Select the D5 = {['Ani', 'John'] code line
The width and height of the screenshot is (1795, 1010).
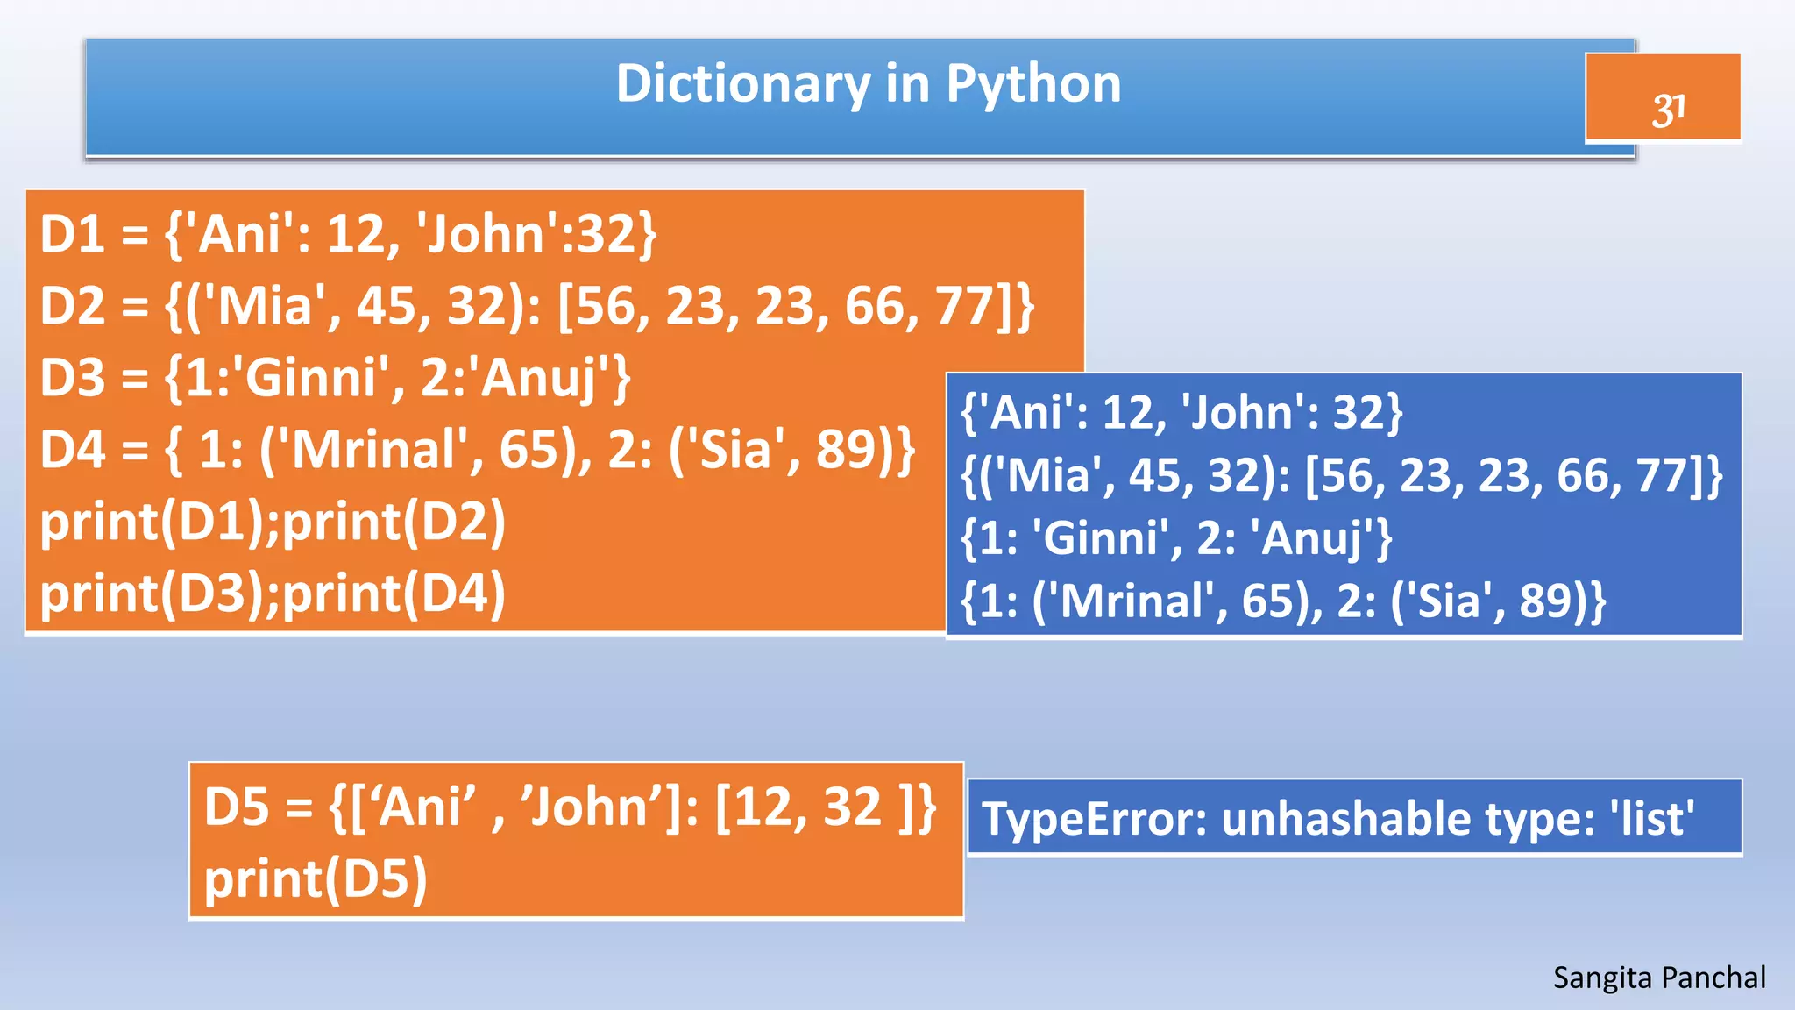point(571,807)
